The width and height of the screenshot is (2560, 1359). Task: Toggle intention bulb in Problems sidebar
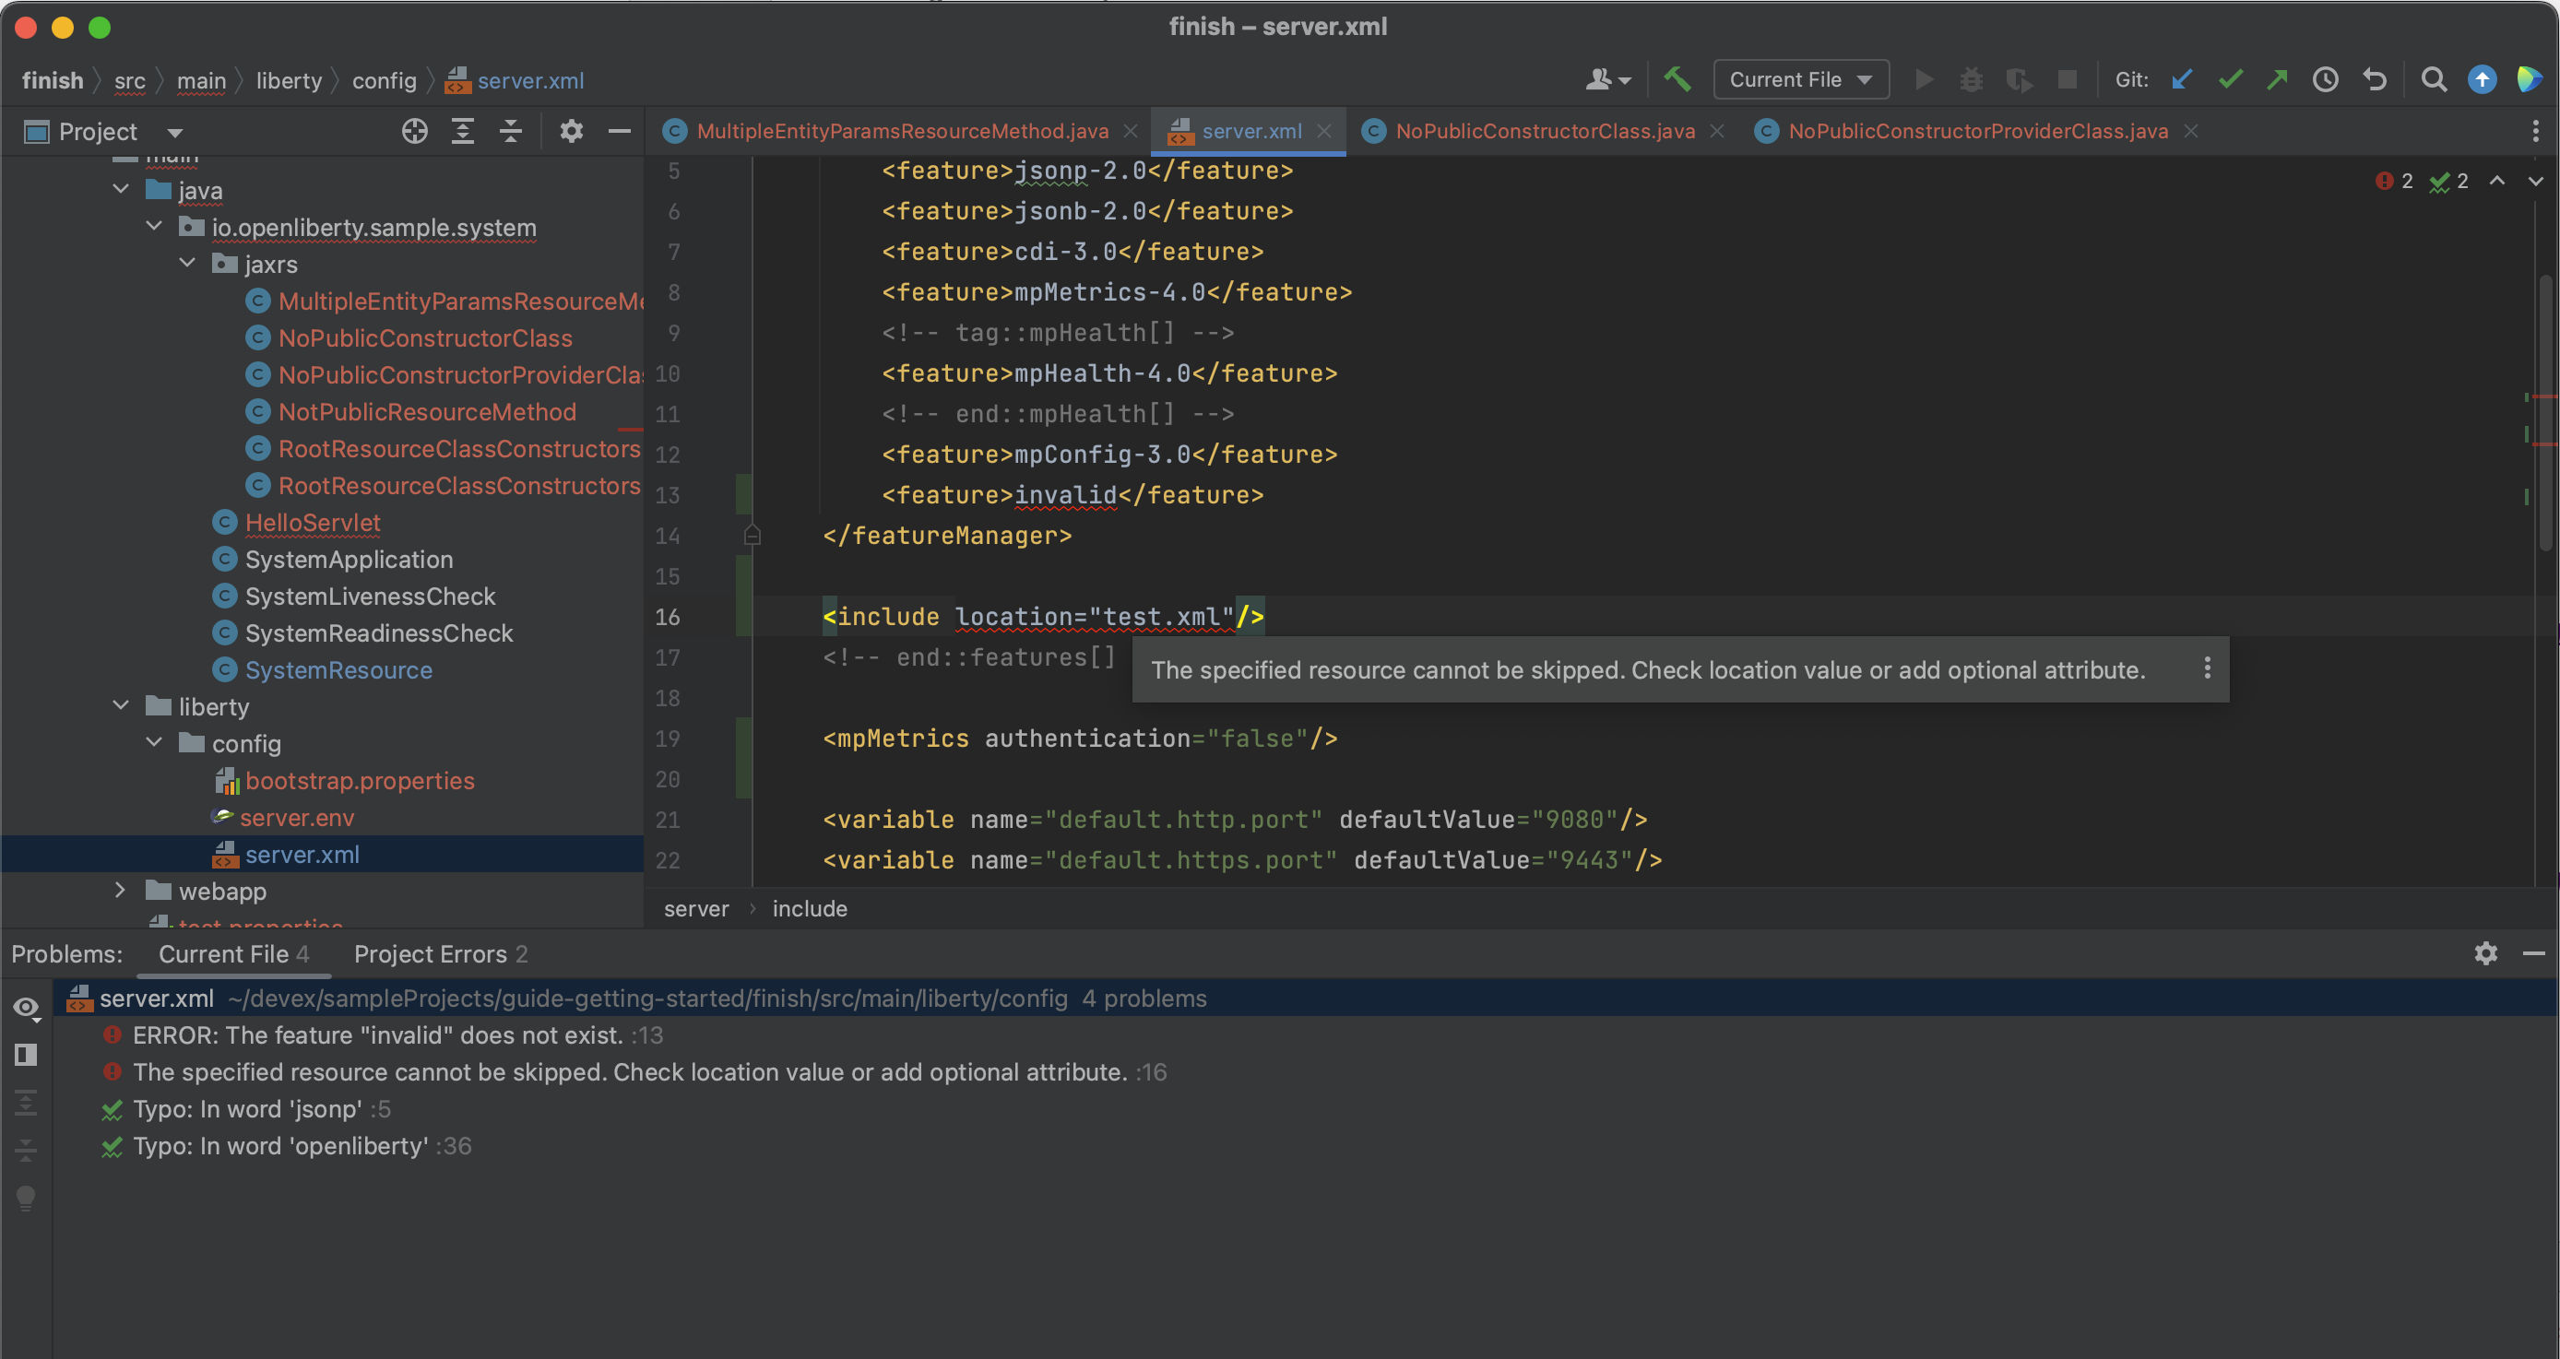click(26, 1198)
